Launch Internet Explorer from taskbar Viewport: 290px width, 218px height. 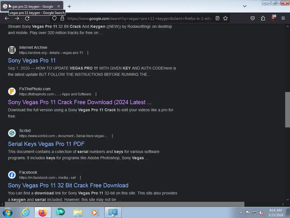[25, 212]
